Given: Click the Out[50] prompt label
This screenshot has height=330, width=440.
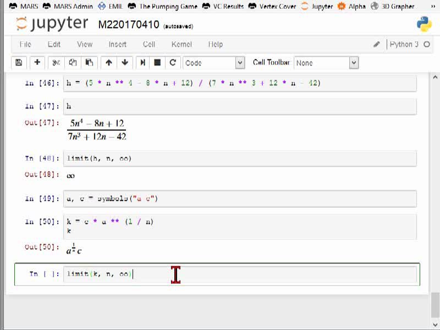Looking at the screenshot, I should coord(42,247).
